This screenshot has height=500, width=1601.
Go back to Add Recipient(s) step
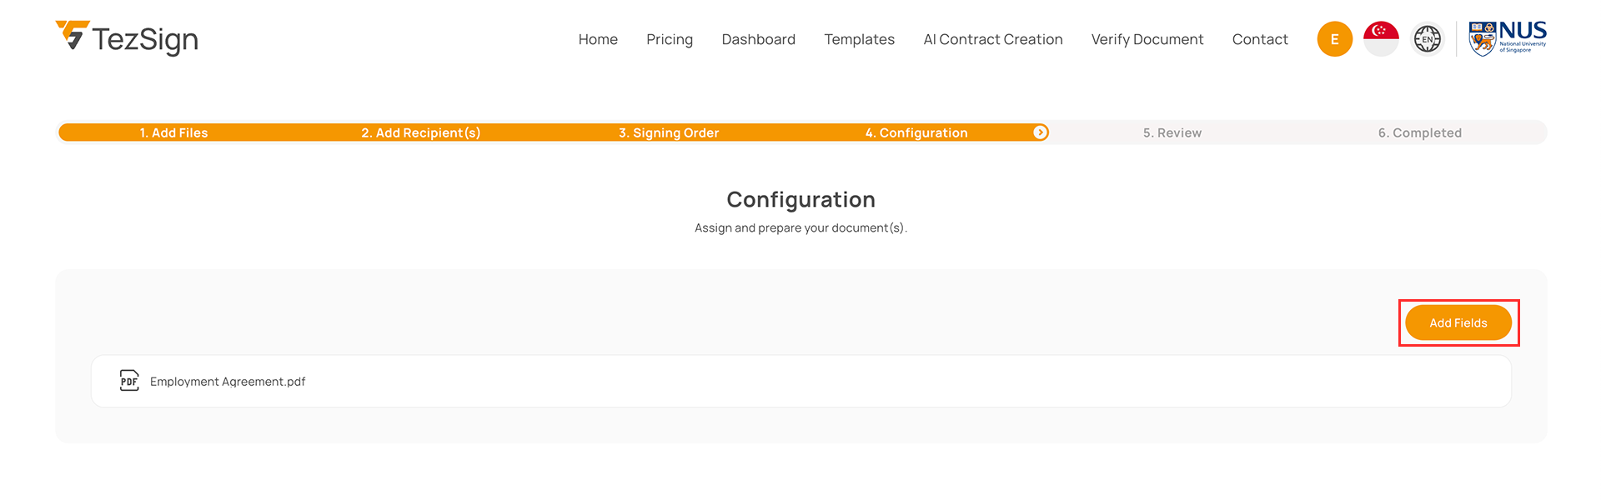(x=420, y=132)
